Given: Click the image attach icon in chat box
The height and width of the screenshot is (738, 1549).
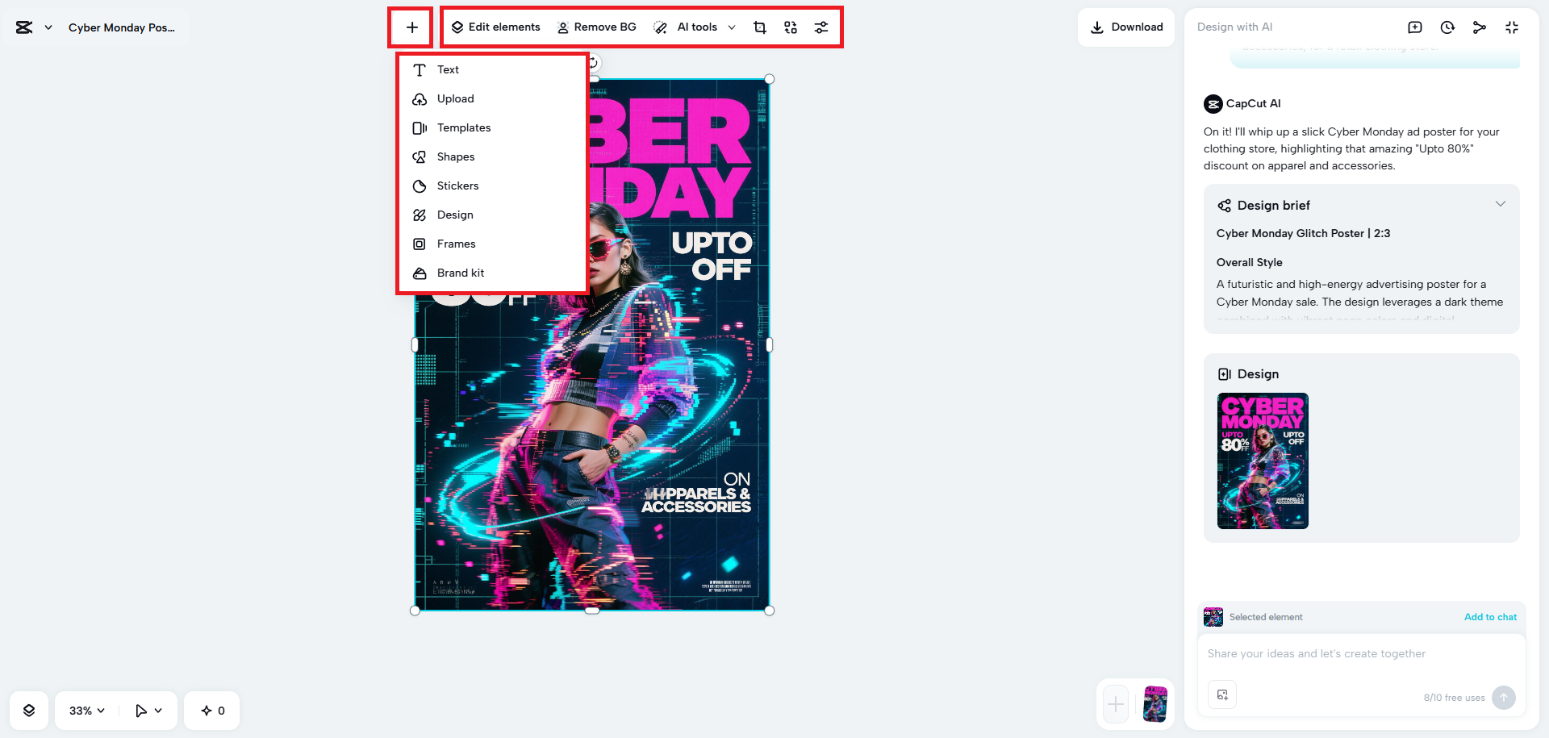Looking at the screenshot, I should click(x=1222, y=694).
